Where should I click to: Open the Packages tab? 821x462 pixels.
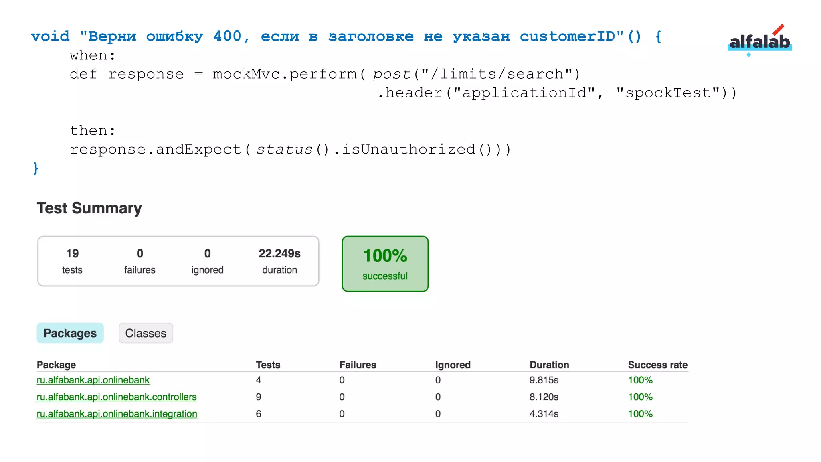coord(70,333)
